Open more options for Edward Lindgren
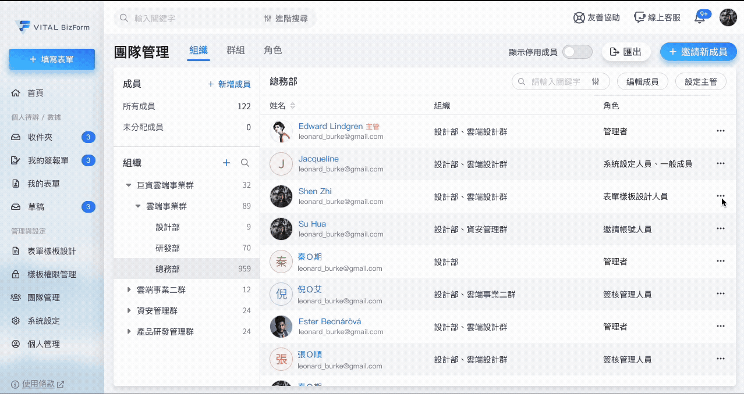This screenshot has height=394, width=744. [720, 131]
